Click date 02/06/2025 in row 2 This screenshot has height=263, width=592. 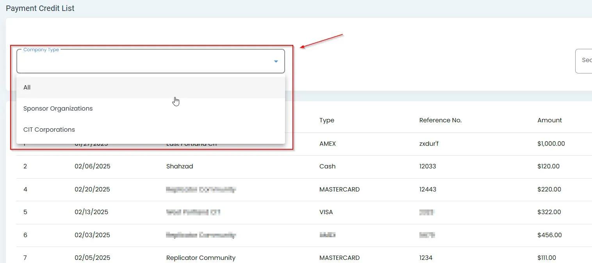(x=92, y=166)
